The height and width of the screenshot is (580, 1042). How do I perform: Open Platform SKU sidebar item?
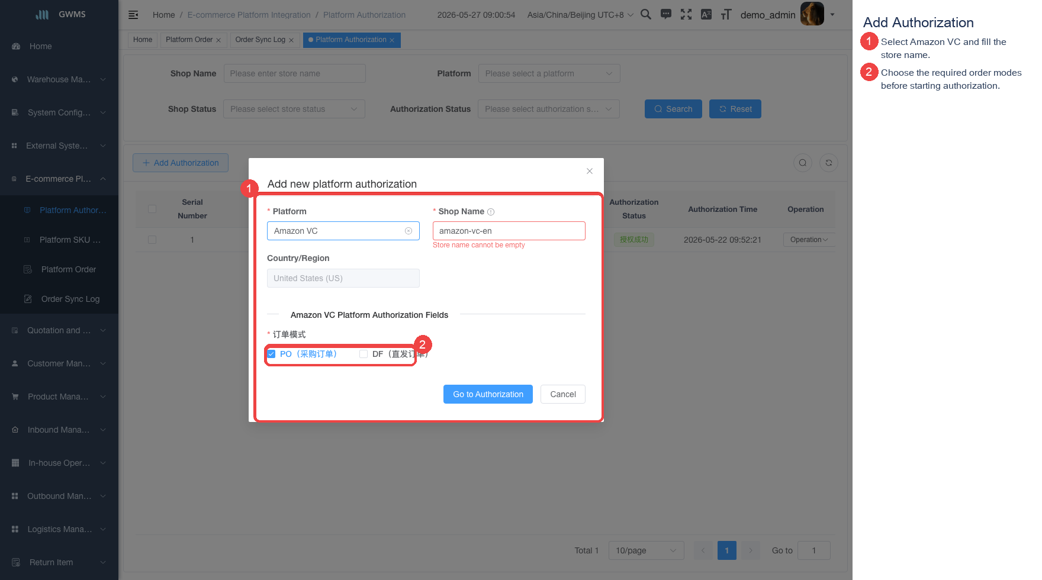tap(59, 240)
